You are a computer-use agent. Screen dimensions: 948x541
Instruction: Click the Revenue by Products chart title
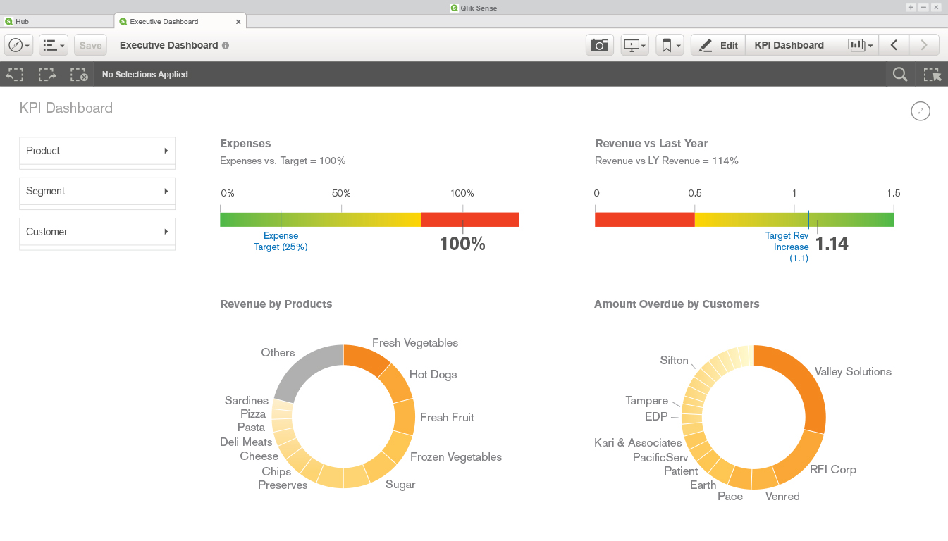click(276, 304)
